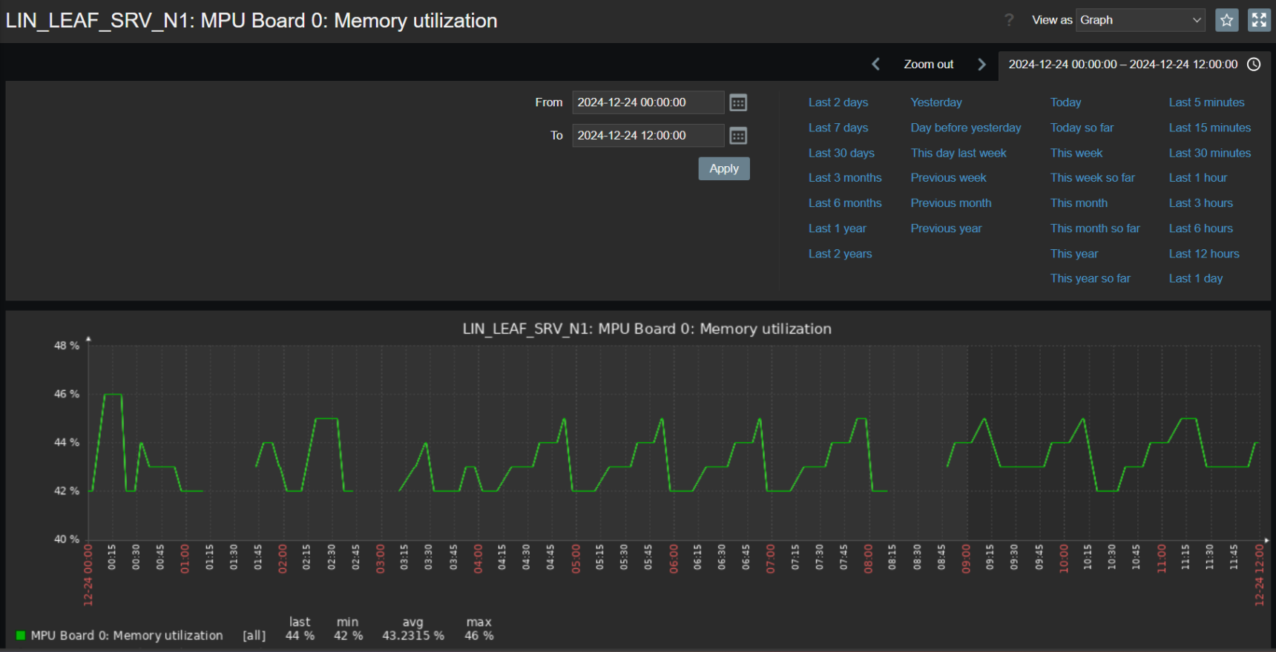Add graph to favorites with star icon
The width and height of the screenshot is (1276, 652).
(1226, 20)
